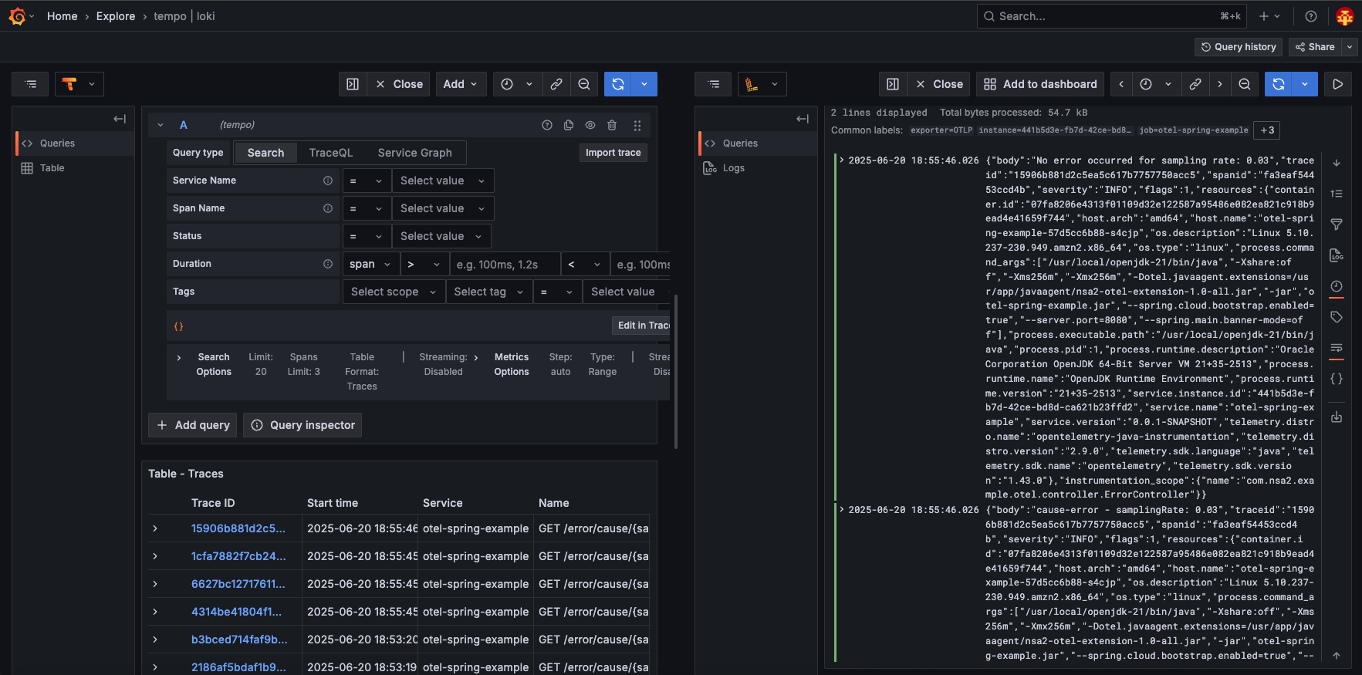
Task: Click download logs icon in log controls
Action: click(x=1337, y=417)
